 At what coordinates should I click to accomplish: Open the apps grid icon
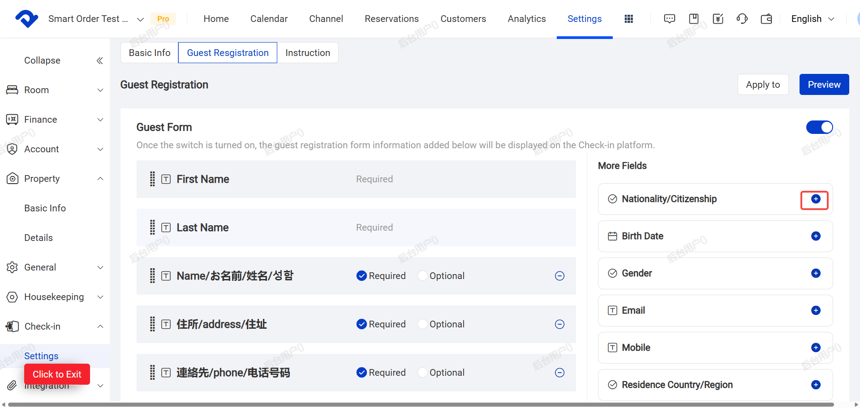(x=628, y=19)
